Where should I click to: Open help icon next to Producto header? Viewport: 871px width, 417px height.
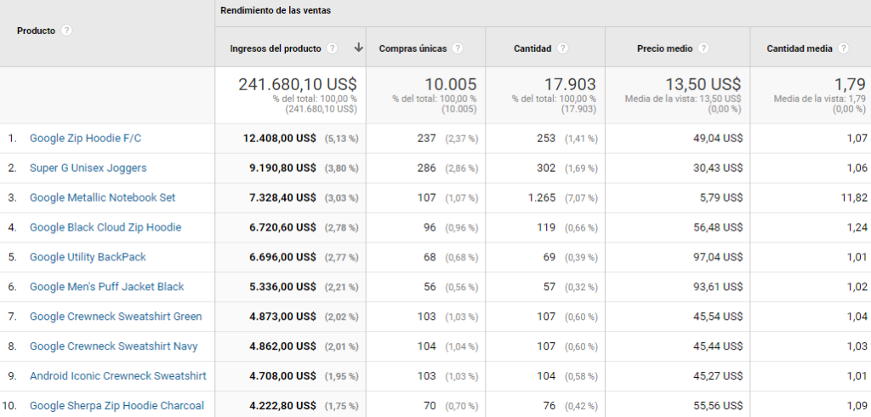(66, 31)
